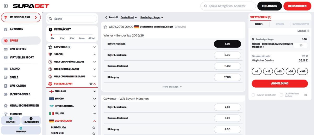Select the Kombi betslip tab
314x135 pixels.
(280, 24)
